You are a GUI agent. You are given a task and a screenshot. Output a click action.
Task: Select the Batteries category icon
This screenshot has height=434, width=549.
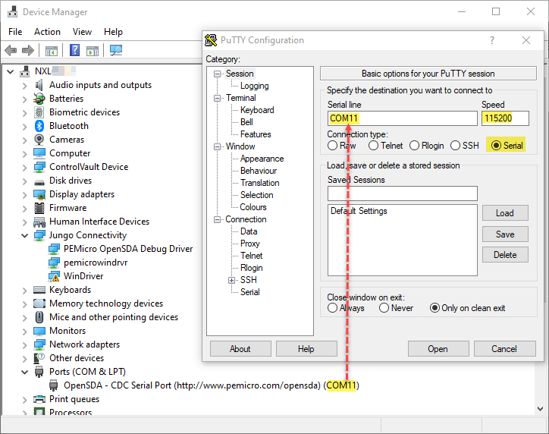pyautogui.click(x=39, y=99)
